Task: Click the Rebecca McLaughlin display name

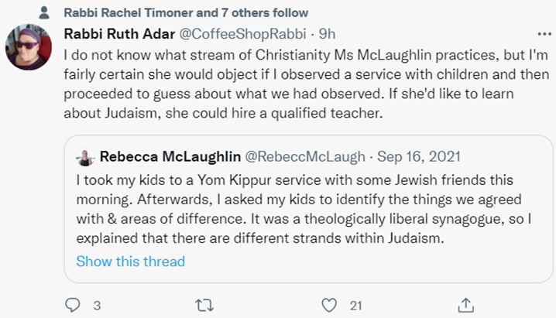Action: click(x=170, y=156)
